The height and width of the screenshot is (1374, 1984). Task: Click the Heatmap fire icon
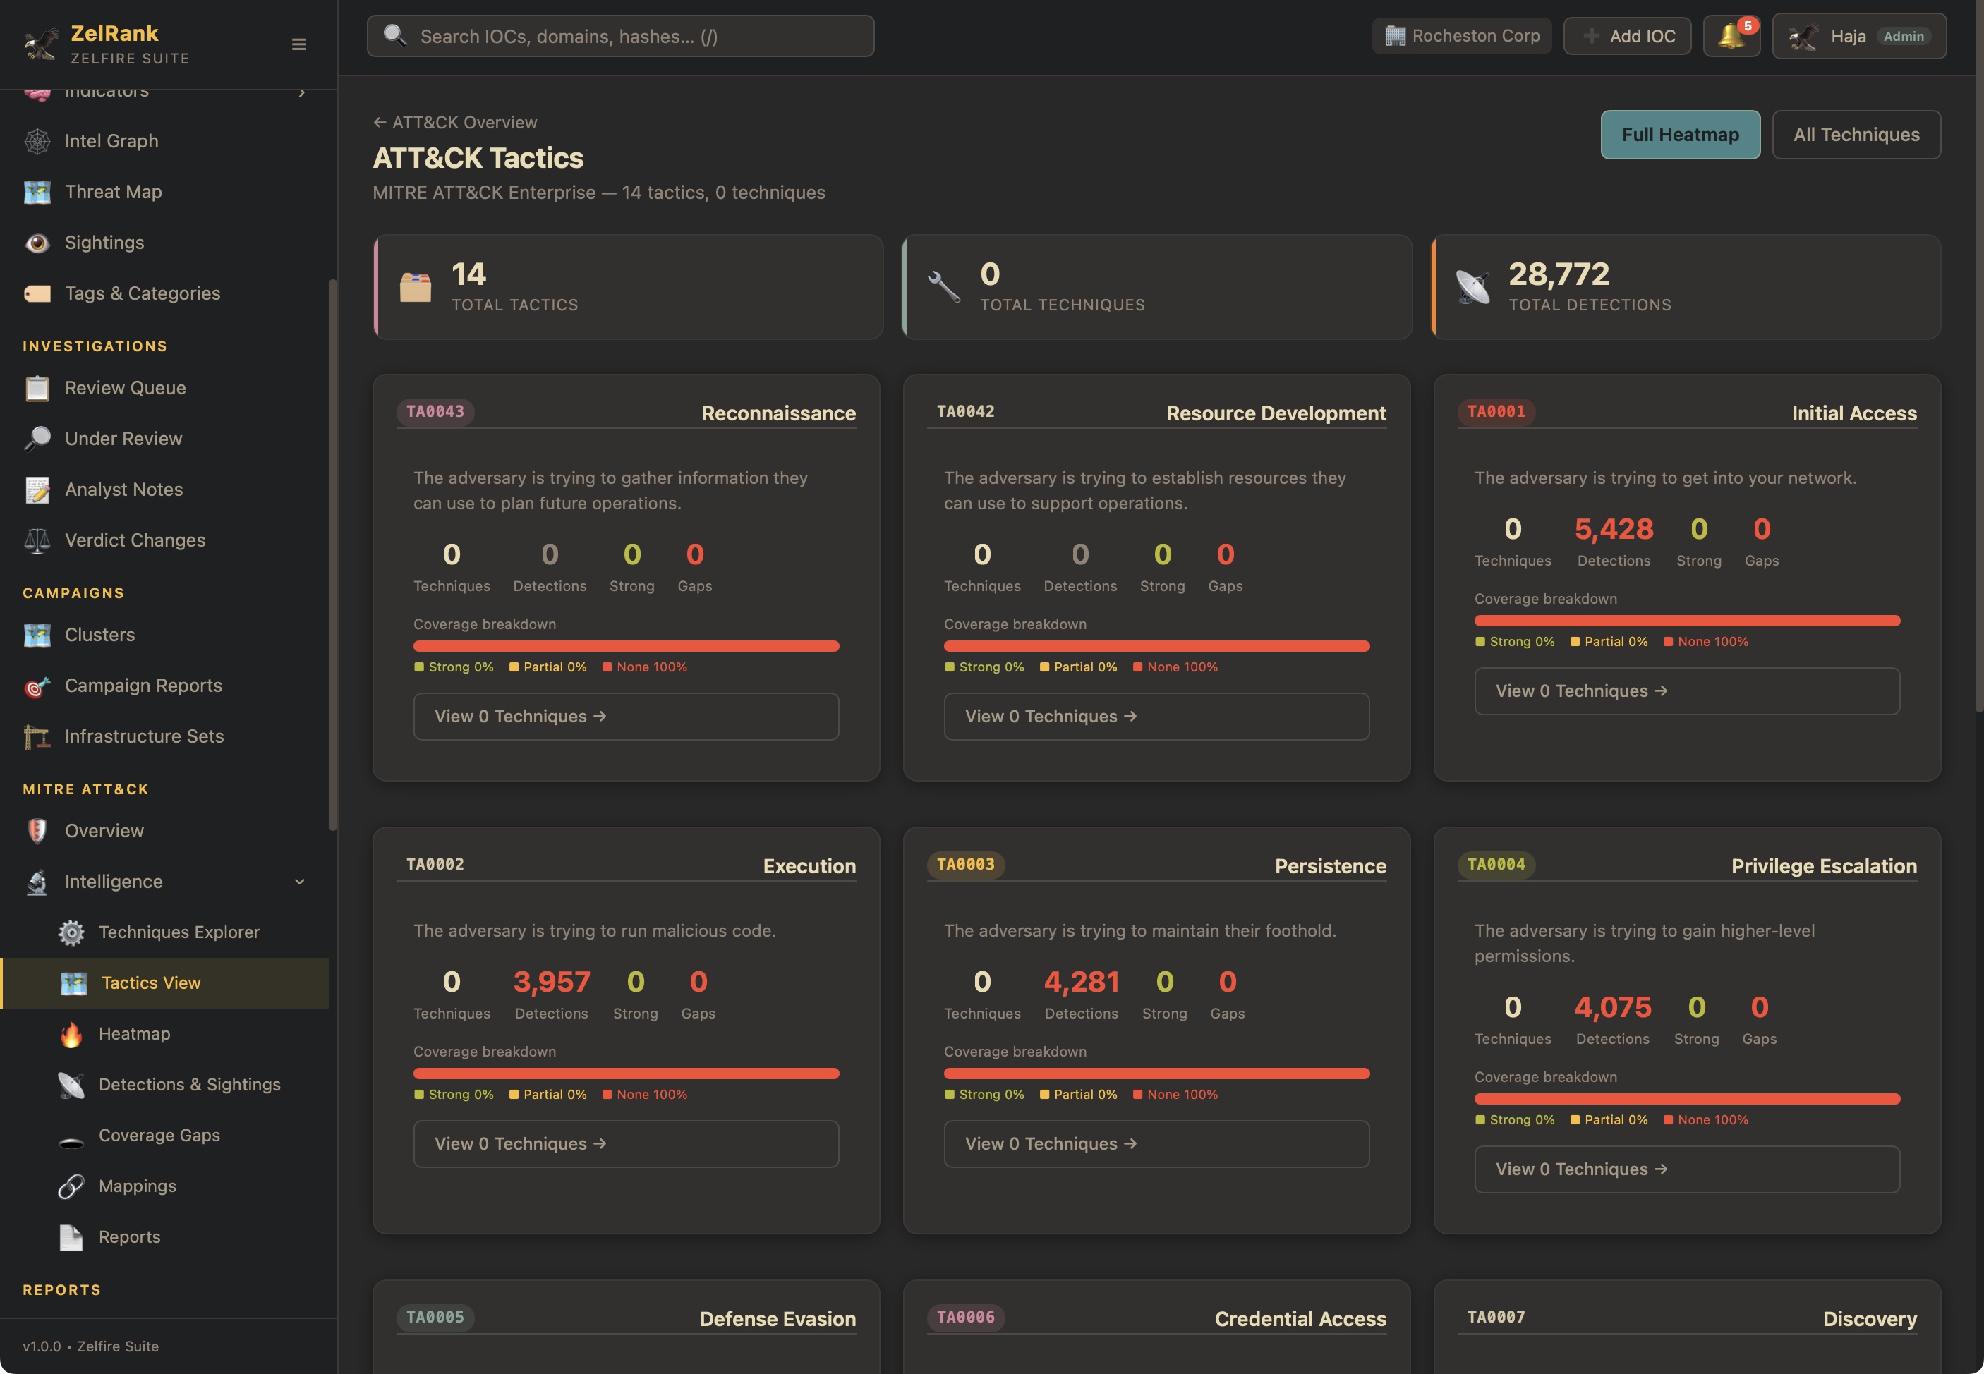coord(71,1034)
